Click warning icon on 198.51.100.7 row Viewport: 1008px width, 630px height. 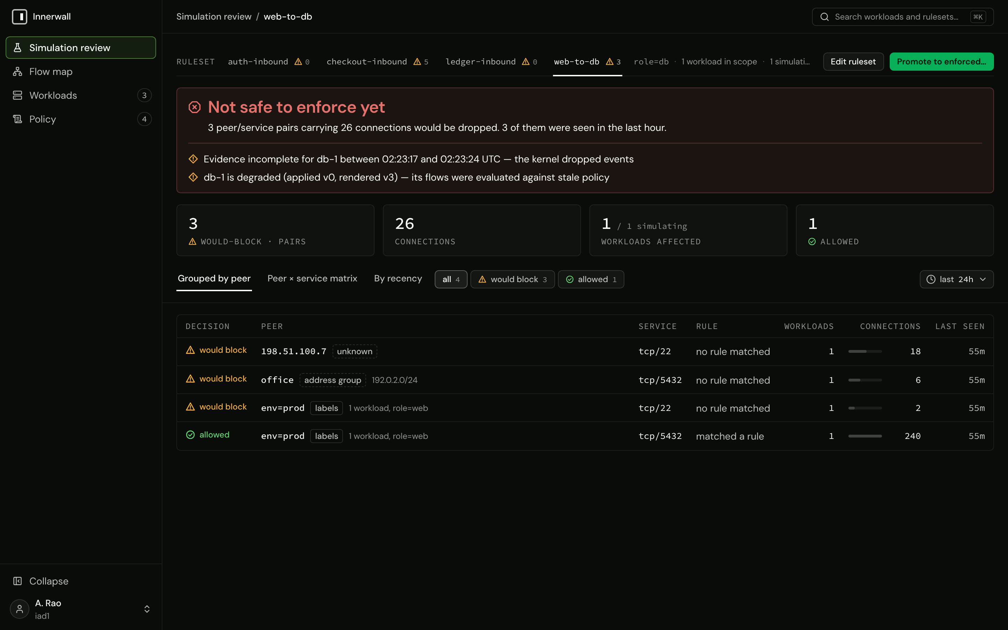[190, 350]
